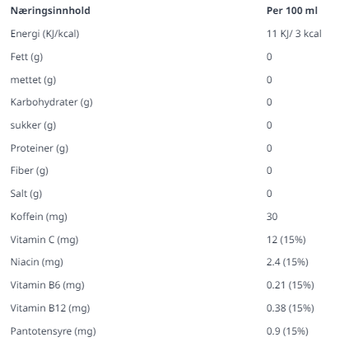The height and width of the screenshot is (342, 344).
Task: Select the Fett (g) label
Action: (x=26, y=57)
